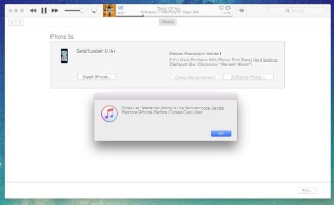Screen dimensions: 334x205
Task: Open the AirPlay output menu
Action: tap(94, 10)
